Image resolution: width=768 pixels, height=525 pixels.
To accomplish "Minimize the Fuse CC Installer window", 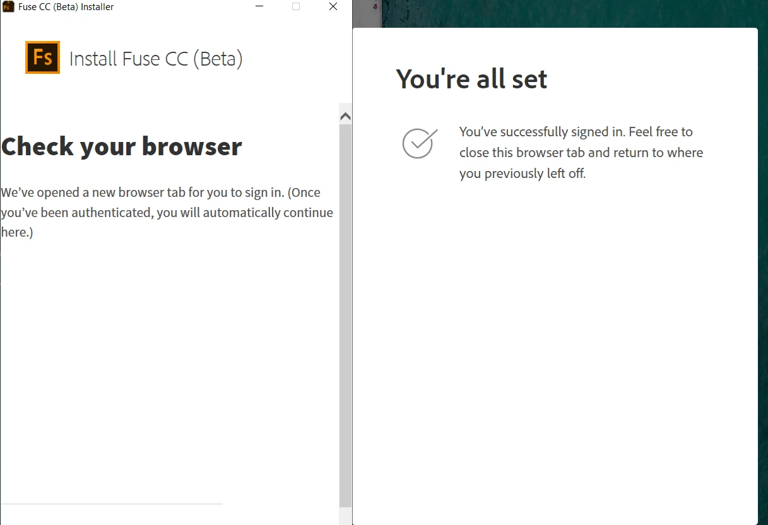I will tap(259, 7).
